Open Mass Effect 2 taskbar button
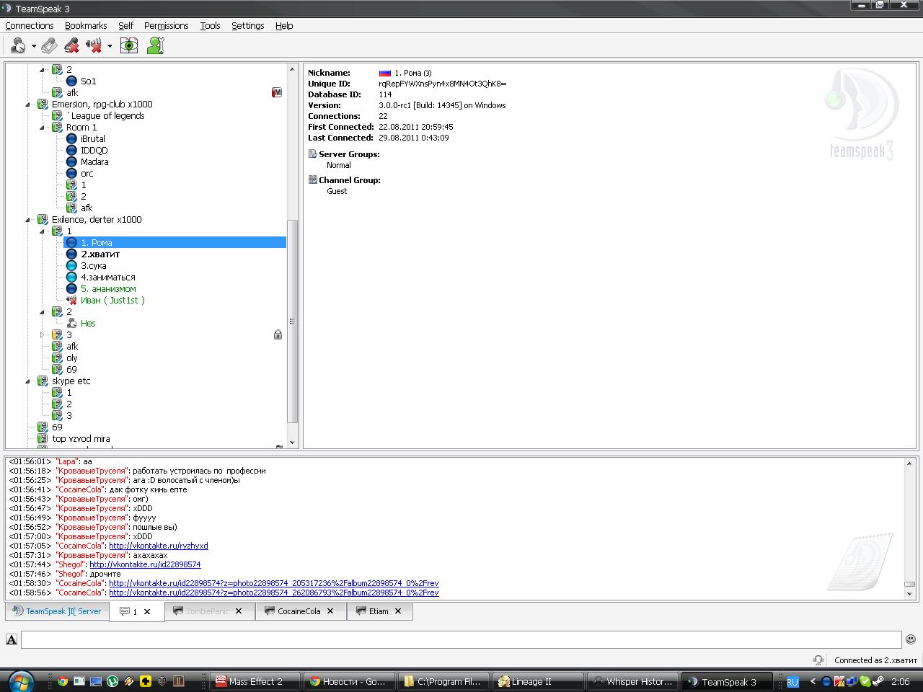The width and height of the screenshot is (923, 692). pyautogui.click(x=256, y=681)
